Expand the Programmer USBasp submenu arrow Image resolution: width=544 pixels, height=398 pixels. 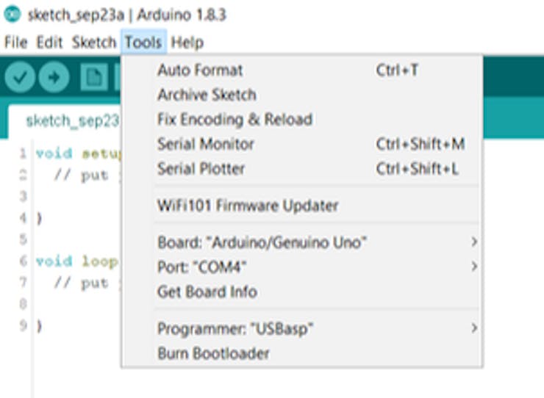tap(474, 328)
